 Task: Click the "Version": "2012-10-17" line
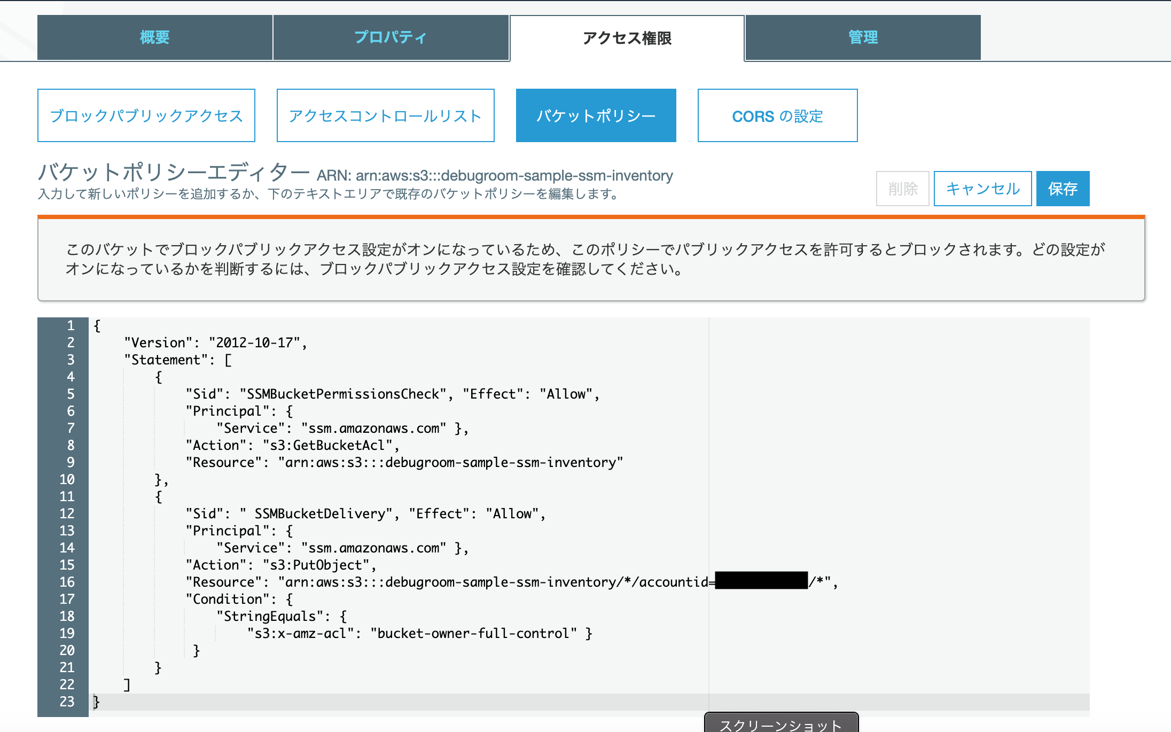point(216,342)
